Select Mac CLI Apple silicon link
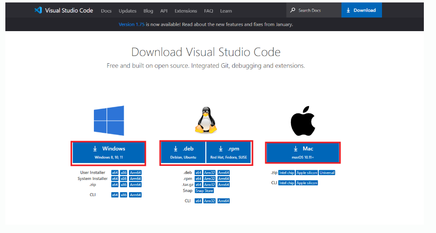The image size is (436, 233). (307, 183)
